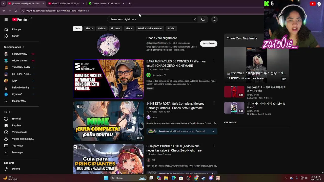
Task: Open the Chaos Zero Nightmare channel title
Action: [161, 38]
